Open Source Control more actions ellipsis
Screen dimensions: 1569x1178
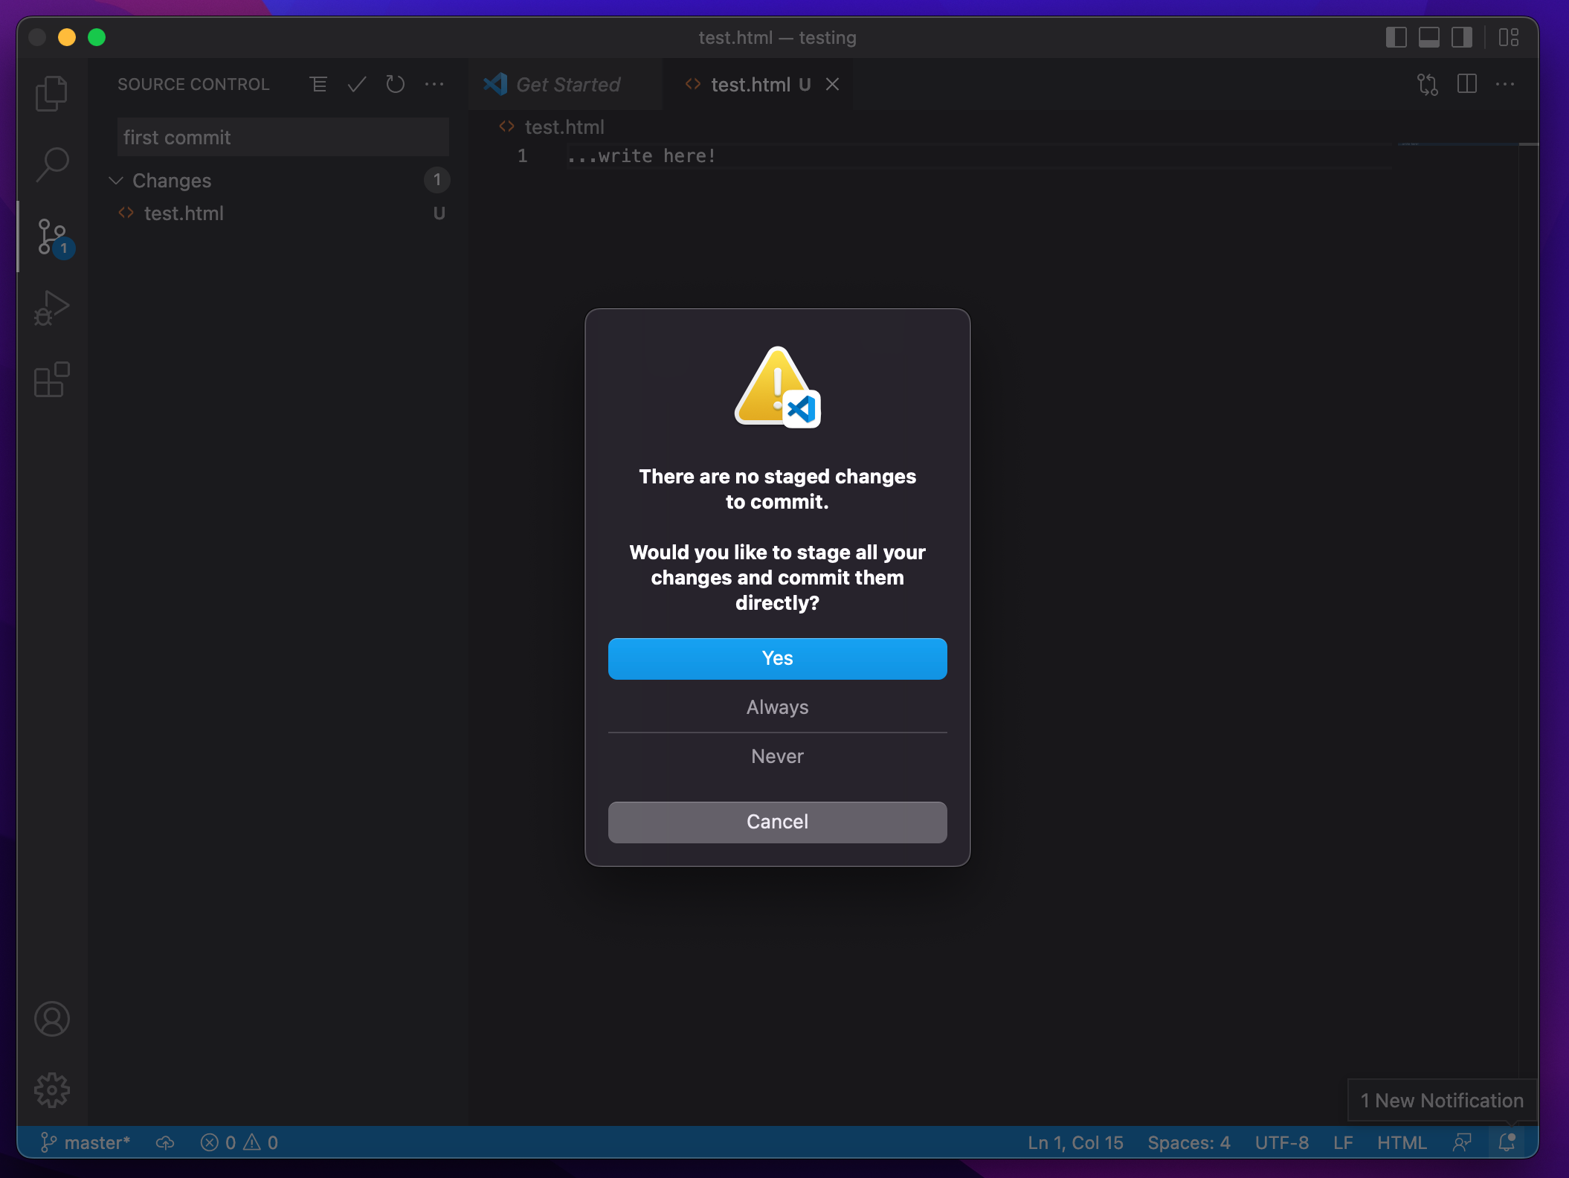(434, 85)
